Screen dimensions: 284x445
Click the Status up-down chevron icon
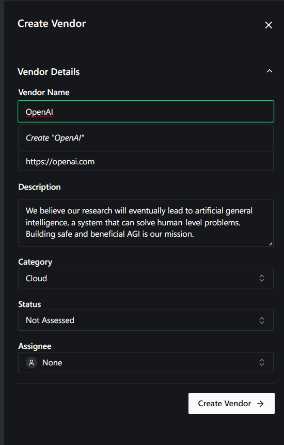(x=262, y=320)
